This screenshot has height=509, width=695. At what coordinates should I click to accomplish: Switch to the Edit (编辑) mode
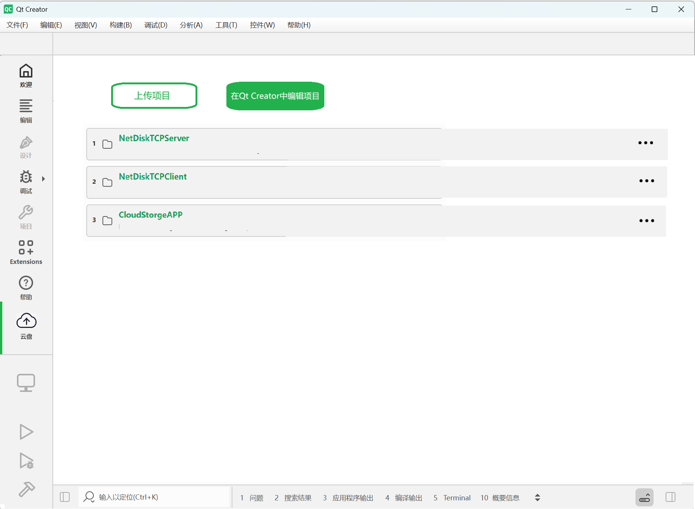coord(26,111)
